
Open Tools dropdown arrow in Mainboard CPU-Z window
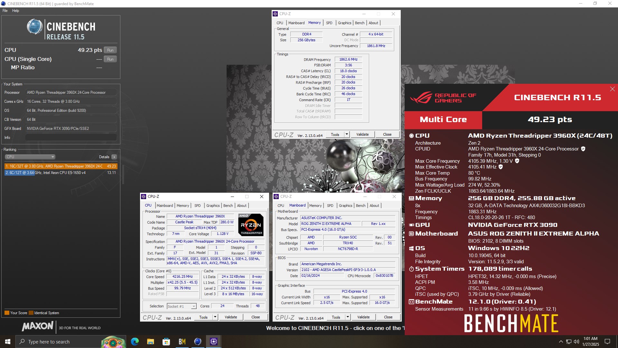[348, 317]
